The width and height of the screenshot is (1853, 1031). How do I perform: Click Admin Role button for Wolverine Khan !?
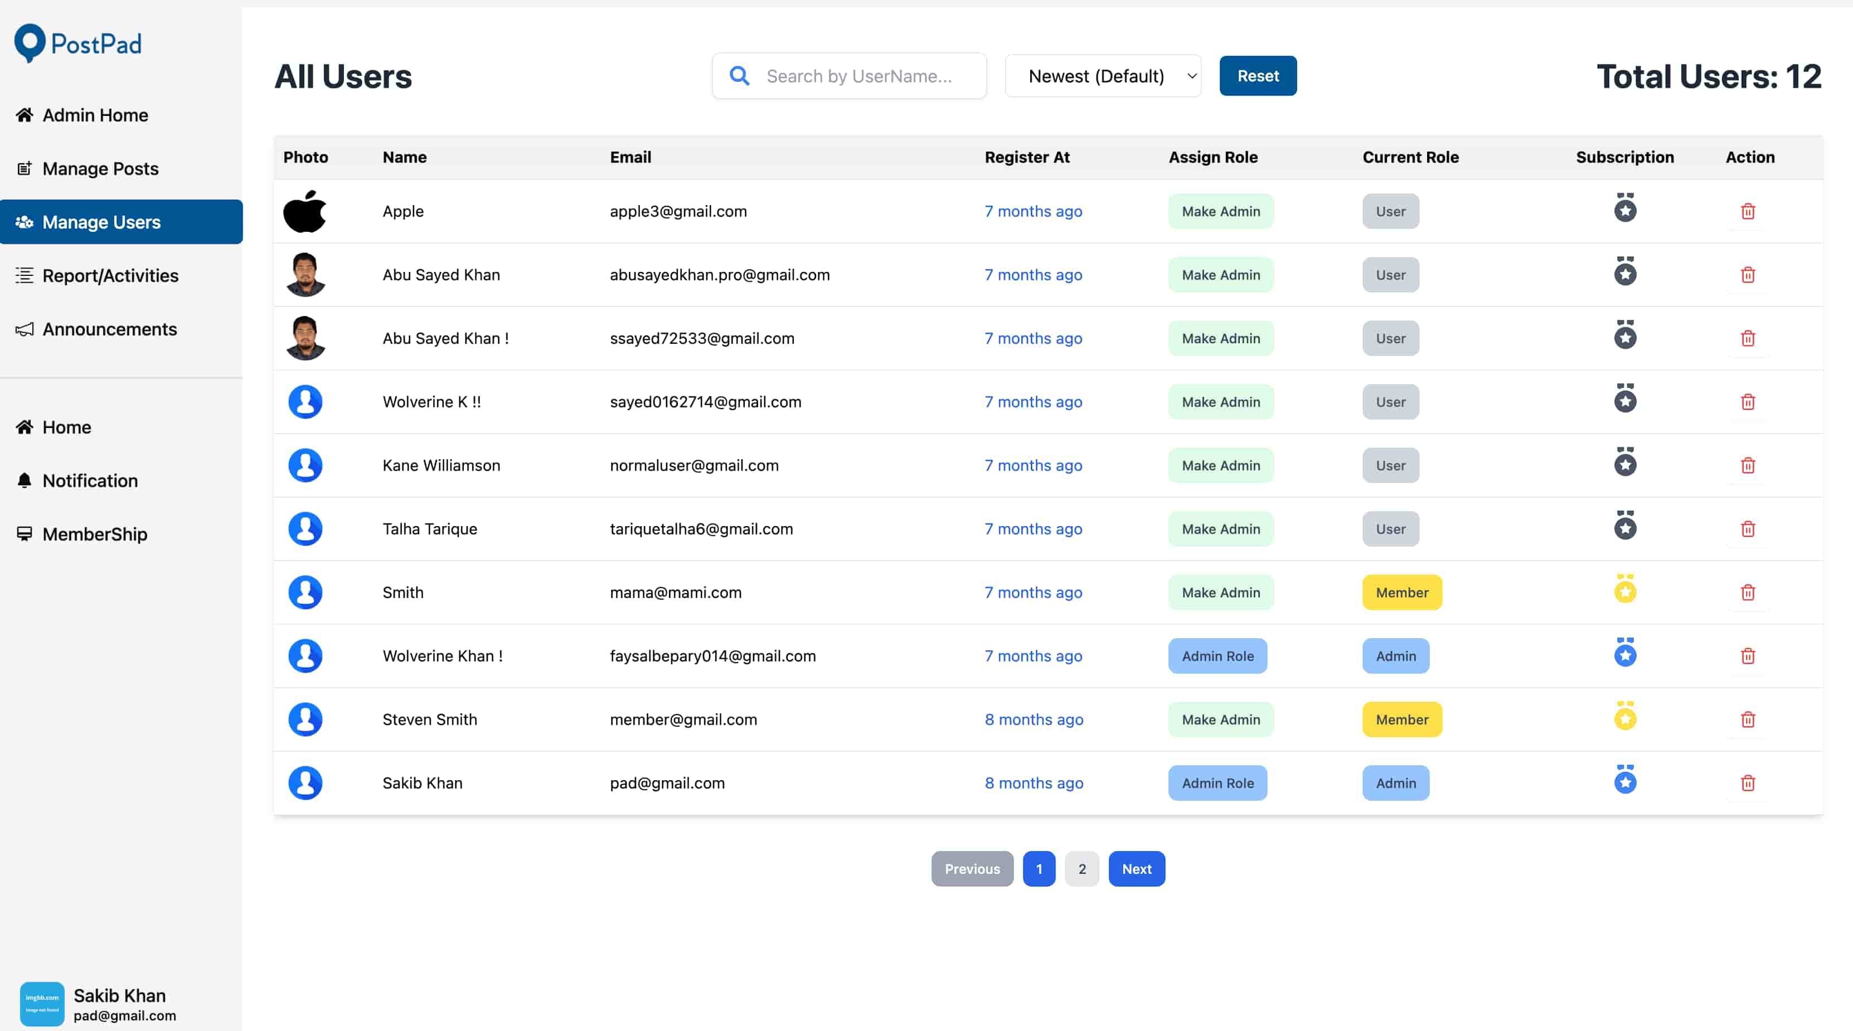(1217, 656)
